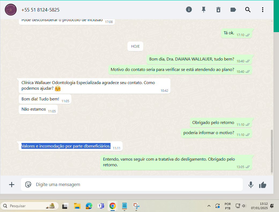The image size is (279, 212).
Task: Switch to Google Chrome on taskbar
Action: pyautogui.click(x=112, y=206)
